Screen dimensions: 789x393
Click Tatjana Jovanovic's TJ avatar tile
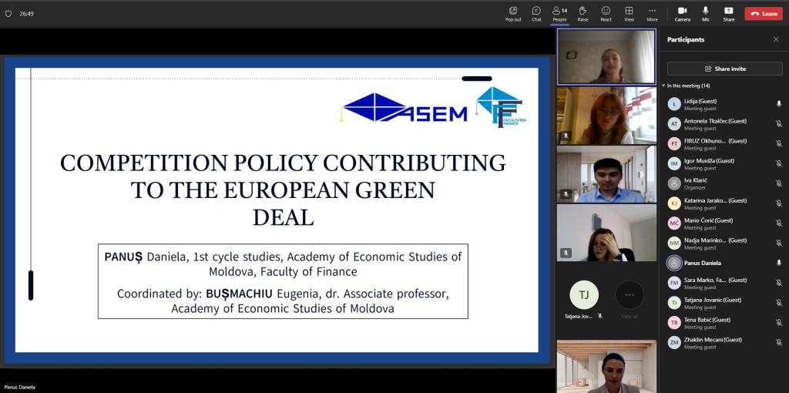[583, 294]
